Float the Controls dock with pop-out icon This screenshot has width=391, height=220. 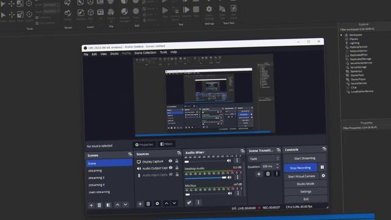pyautogui.click(x=324, y=148)
